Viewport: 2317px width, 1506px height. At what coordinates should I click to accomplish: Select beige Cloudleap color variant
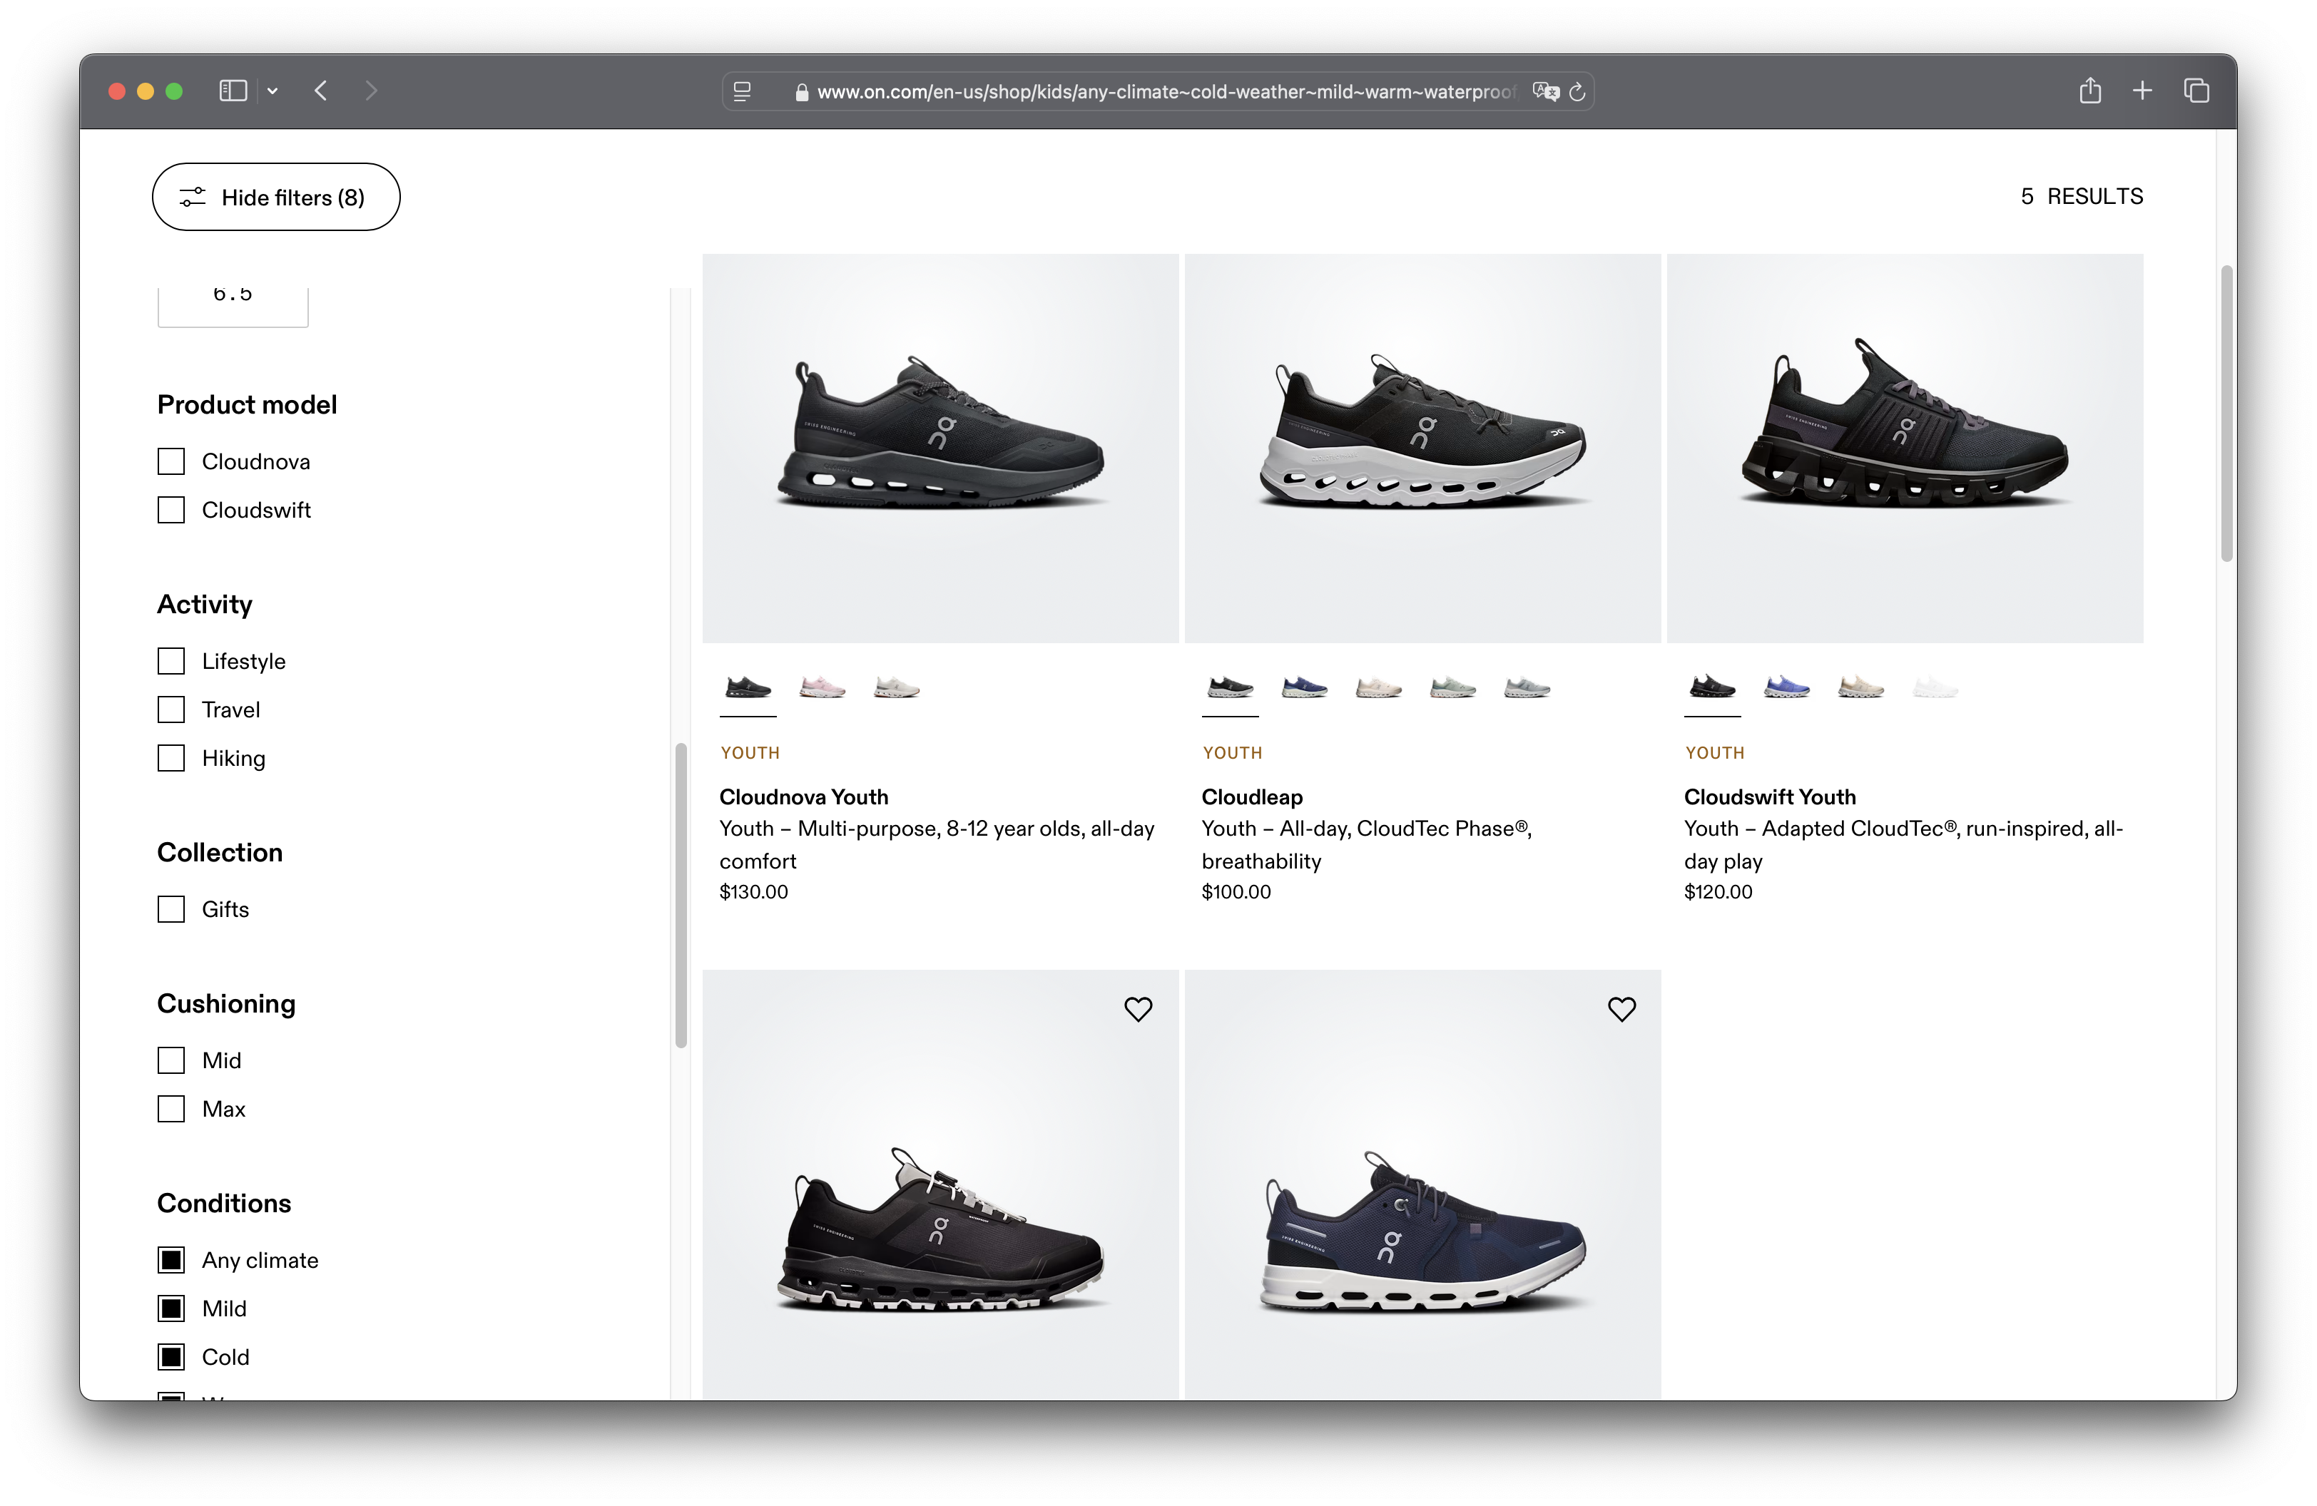click(x=1378, y=688)
